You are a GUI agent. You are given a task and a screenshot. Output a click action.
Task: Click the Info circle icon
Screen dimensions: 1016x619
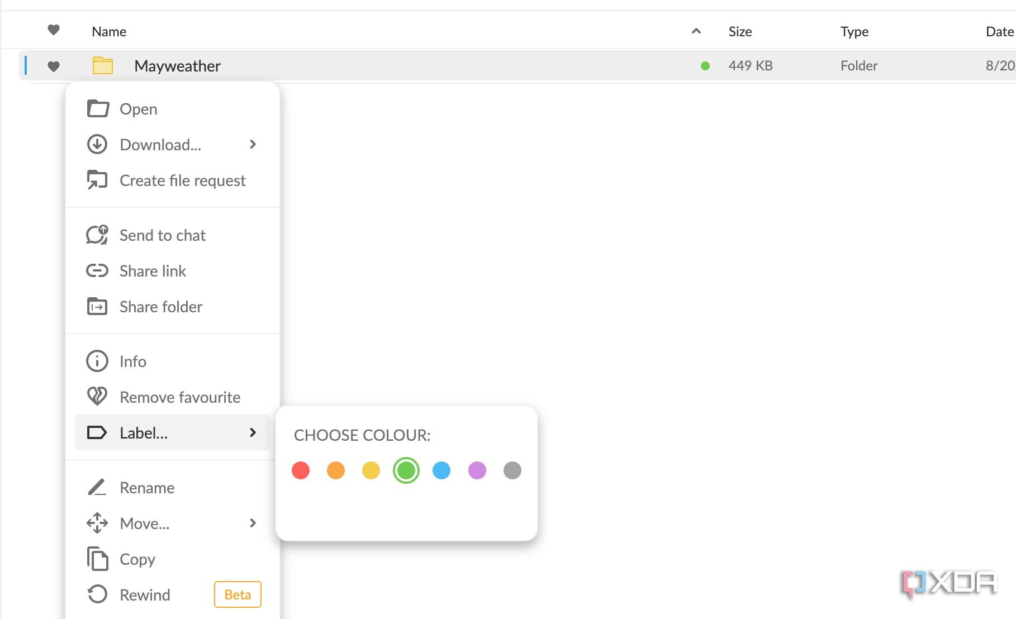(x=97, y=361)
